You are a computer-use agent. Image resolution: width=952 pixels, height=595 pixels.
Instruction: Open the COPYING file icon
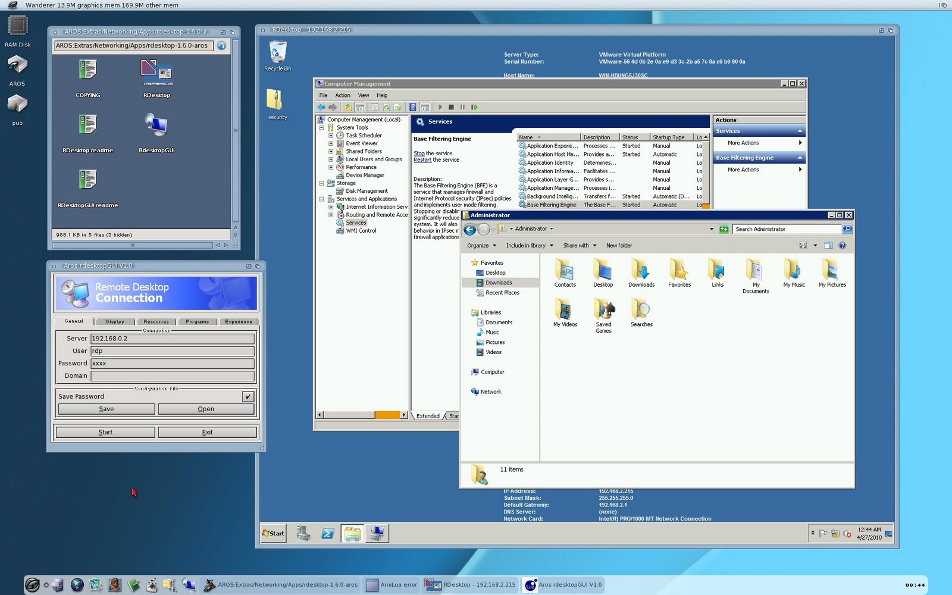point(87,70)
